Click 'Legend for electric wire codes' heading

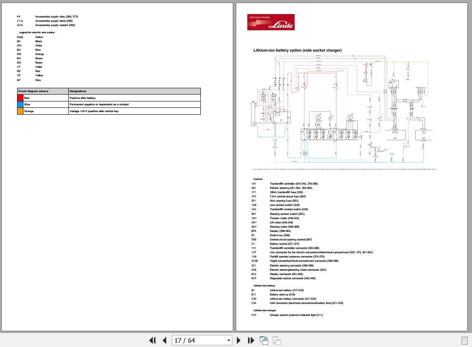(37, 32)
